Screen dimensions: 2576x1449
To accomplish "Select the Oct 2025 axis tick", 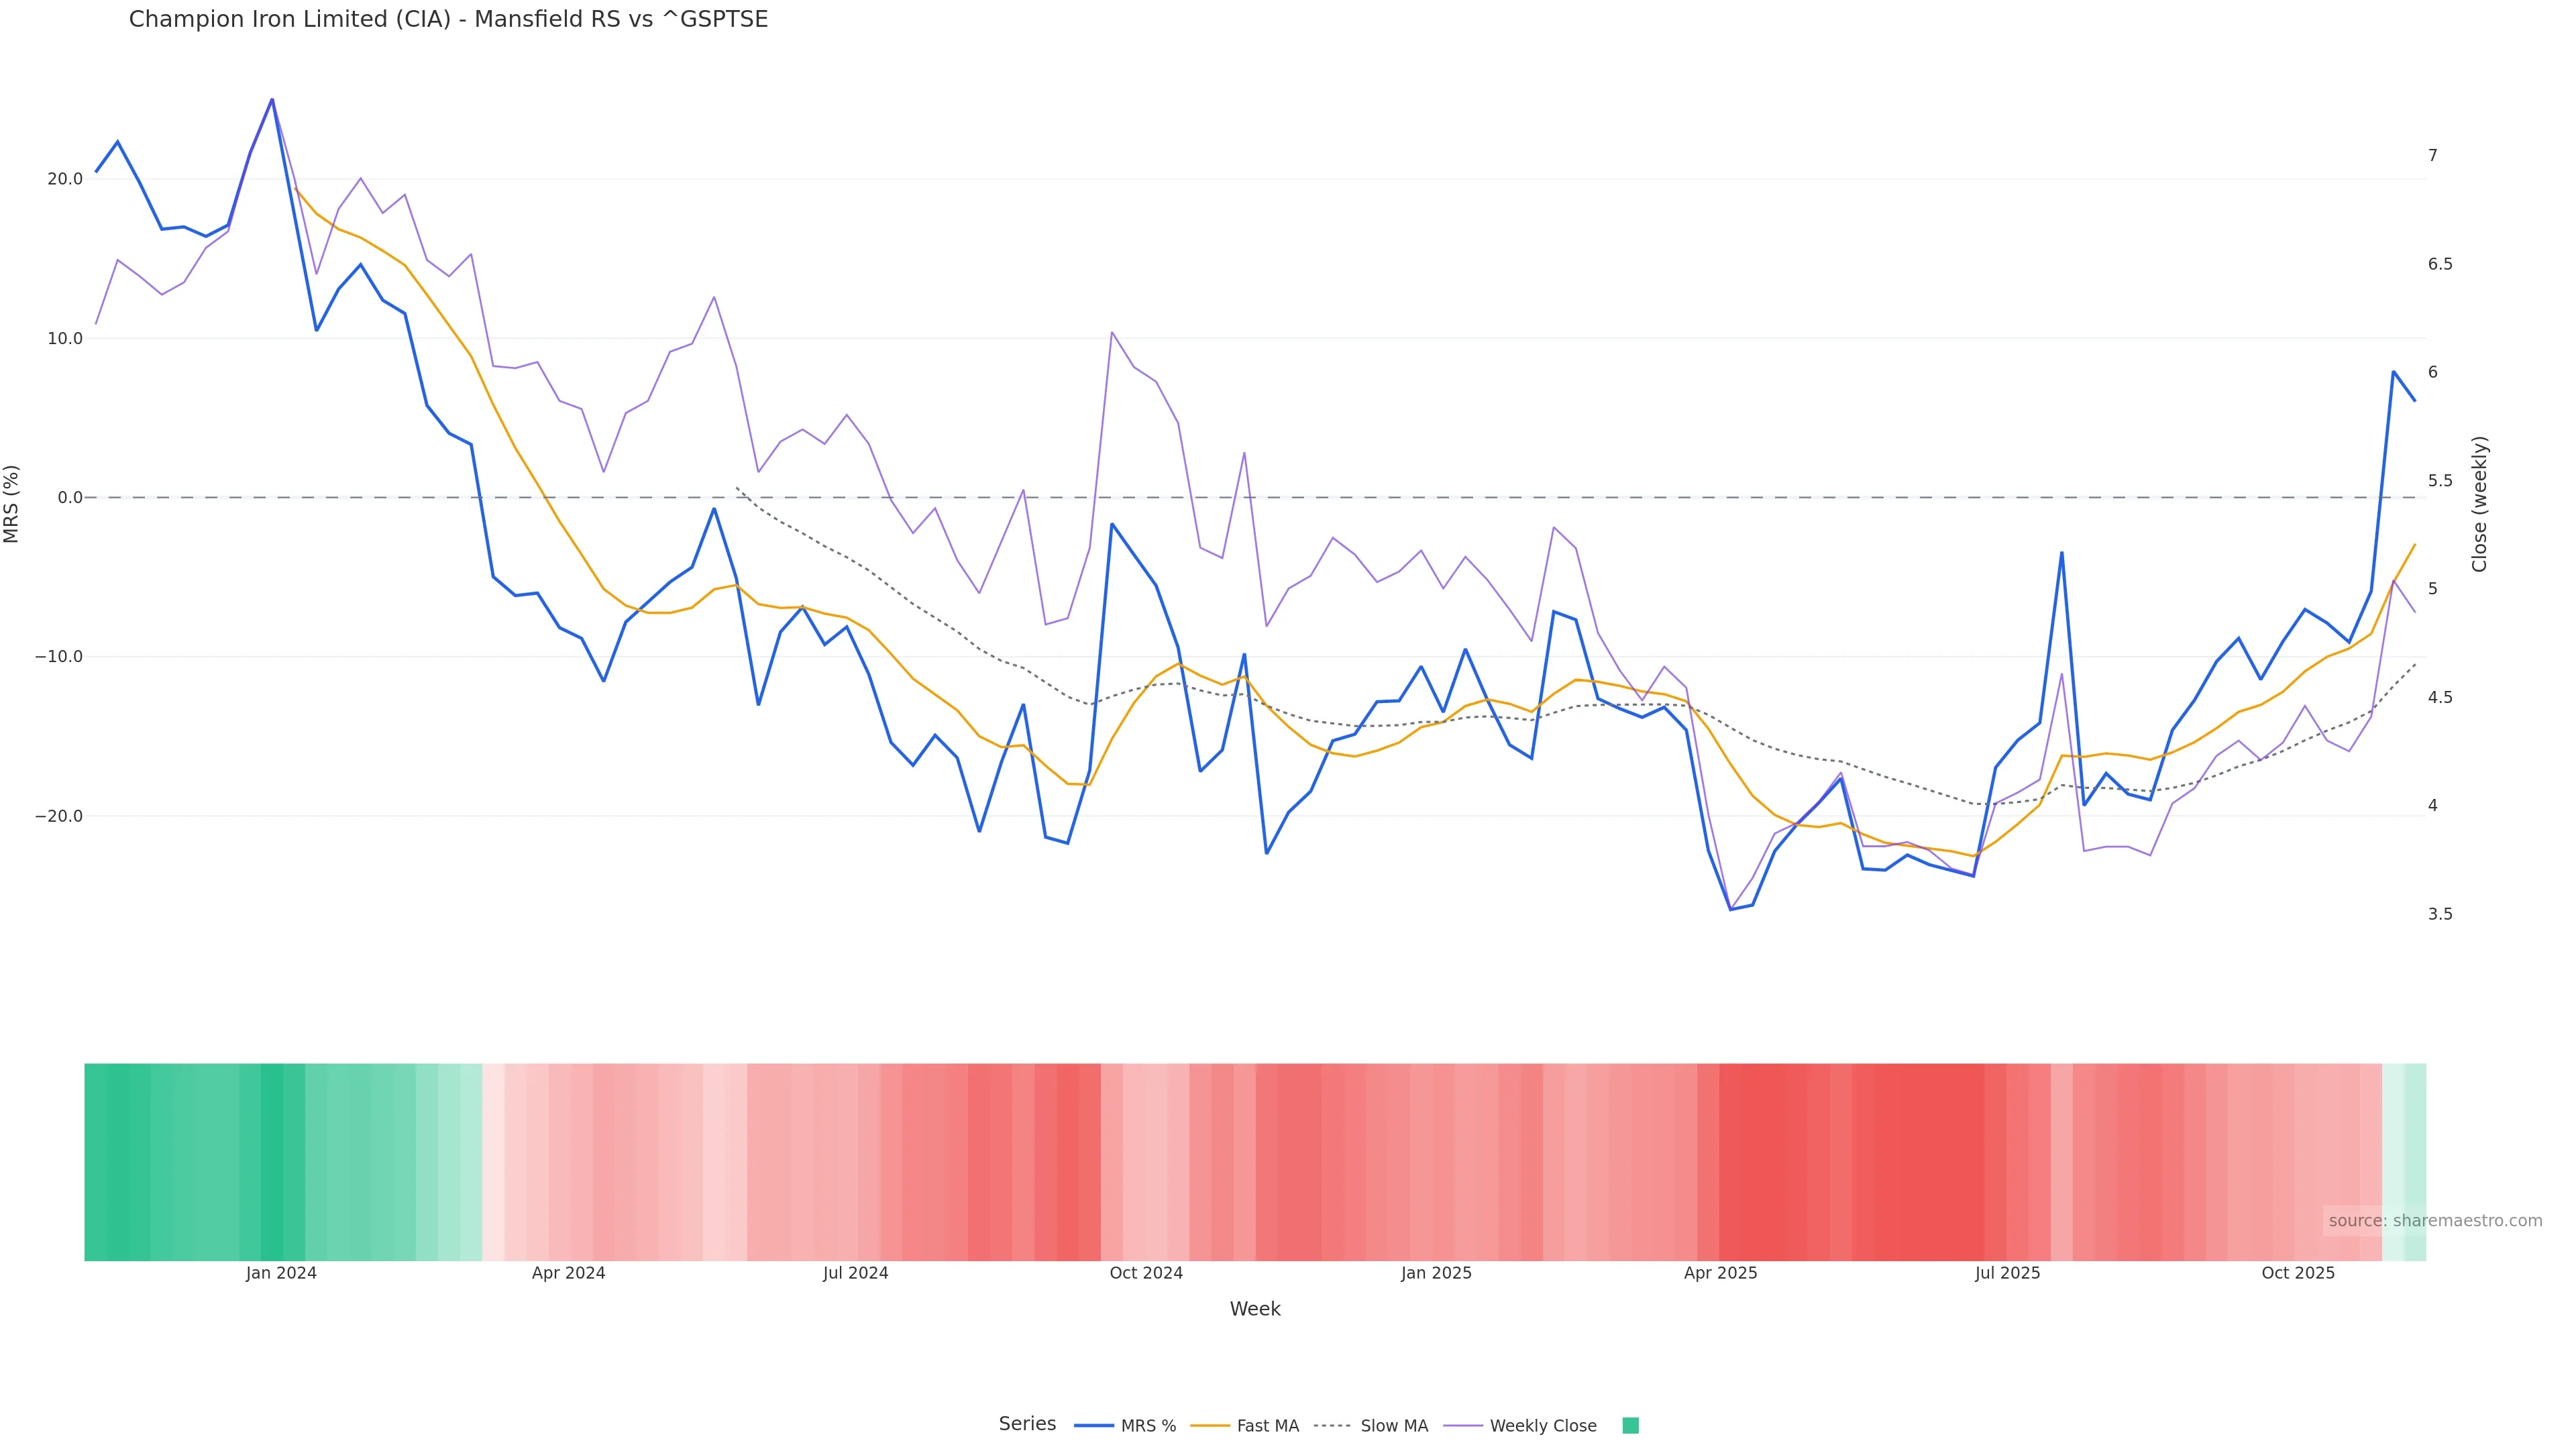I will click(x=2298, y=1274).
